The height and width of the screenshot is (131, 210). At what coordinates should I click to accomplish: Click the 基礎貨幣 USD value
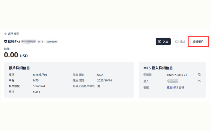point(100,75)
